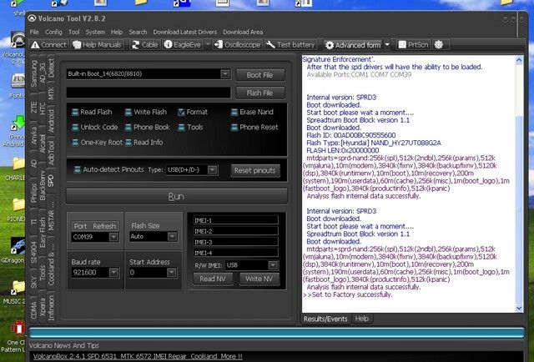Click the Cable toolbar icon
Image resolution: width=534 pixels, height=362 pixels.
point(145,44)
